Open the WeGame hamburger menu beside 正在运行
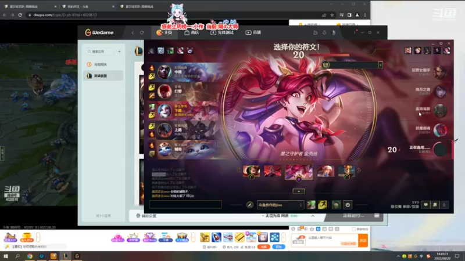465x261 pixels. [x=377, y=216]
